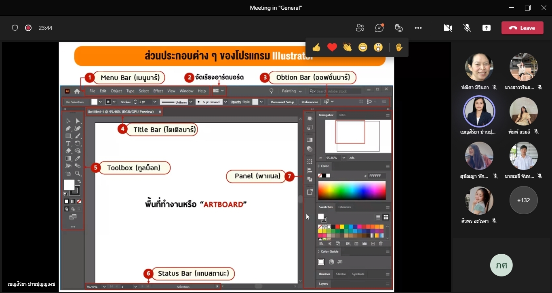This screenshot has height=293, width=552.
Task: Open the Teams meeting chat icon
Action: tap(379, 28)
